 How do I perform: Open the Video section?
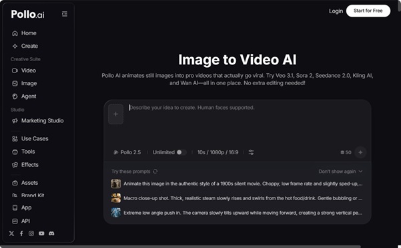24,70
